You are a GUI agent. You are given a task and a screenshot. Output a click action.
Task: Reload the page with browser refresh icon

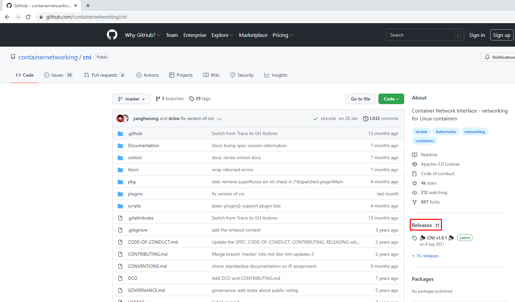coord(28,17)
